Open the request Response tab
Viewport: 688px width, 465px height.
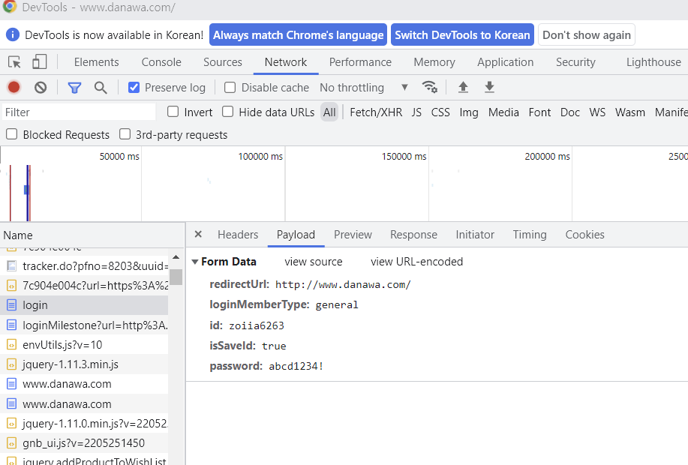point(413,235)
